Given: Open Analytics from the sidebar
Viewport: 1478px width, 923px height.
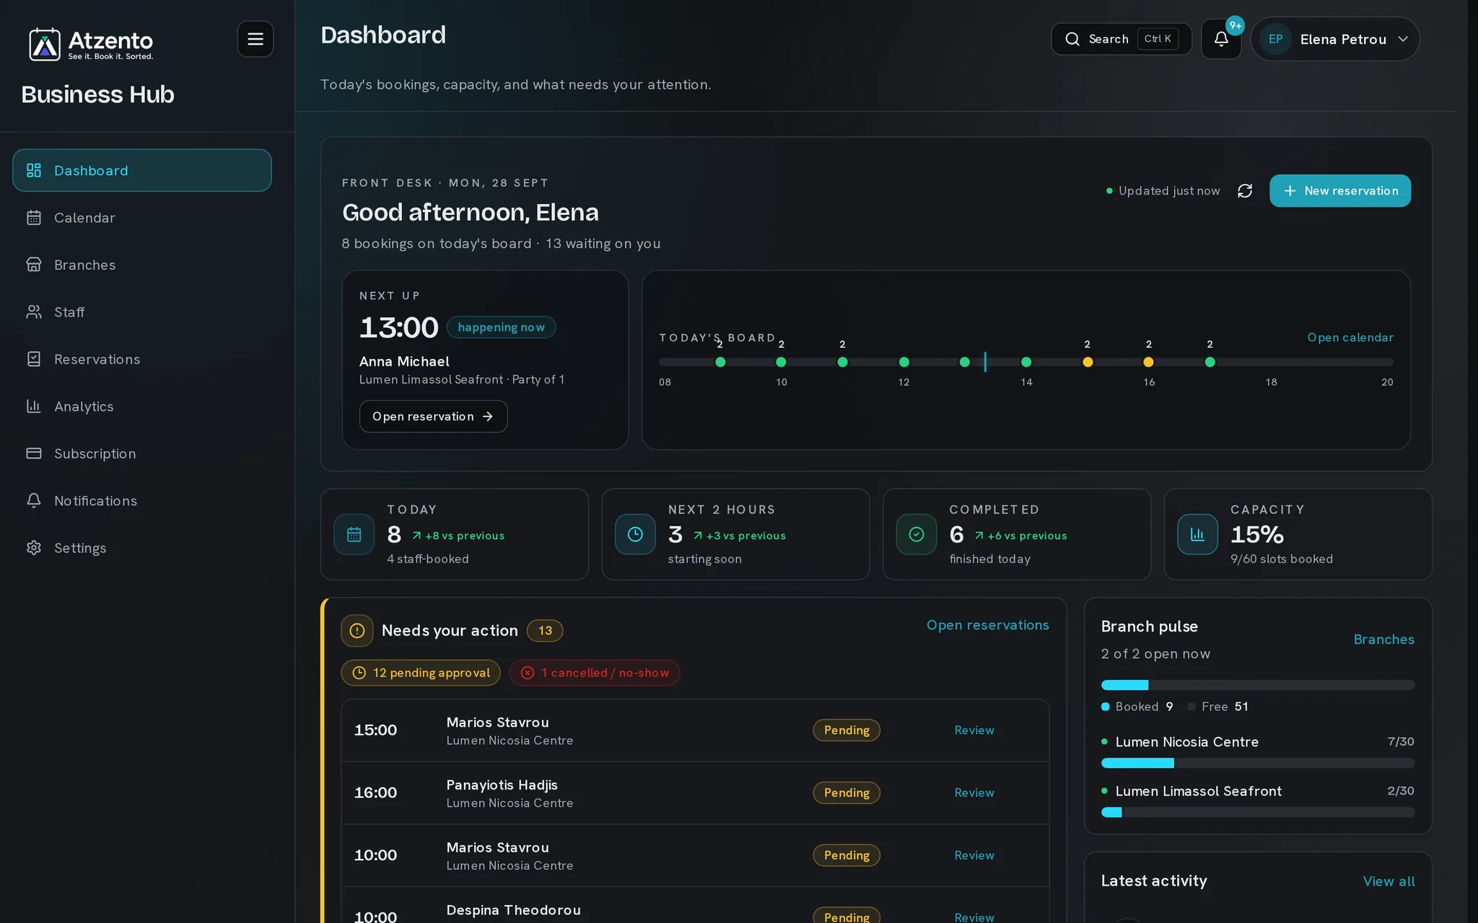Looking at the screenshot, I should tap(142, 407).
